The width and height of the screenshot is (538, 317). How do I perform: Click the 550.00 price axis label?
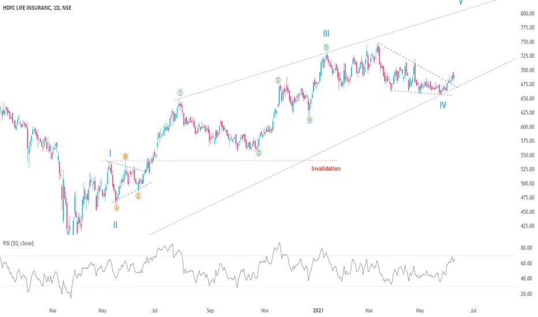[x=528, y=155]
